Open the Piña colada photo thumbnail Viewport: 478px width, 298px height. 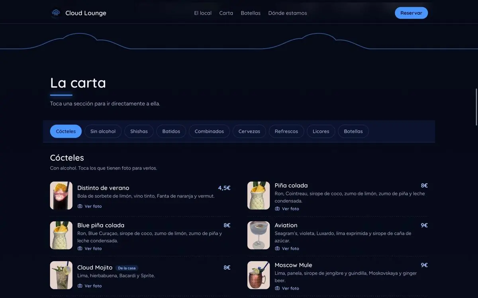click(x=259, y=195)
